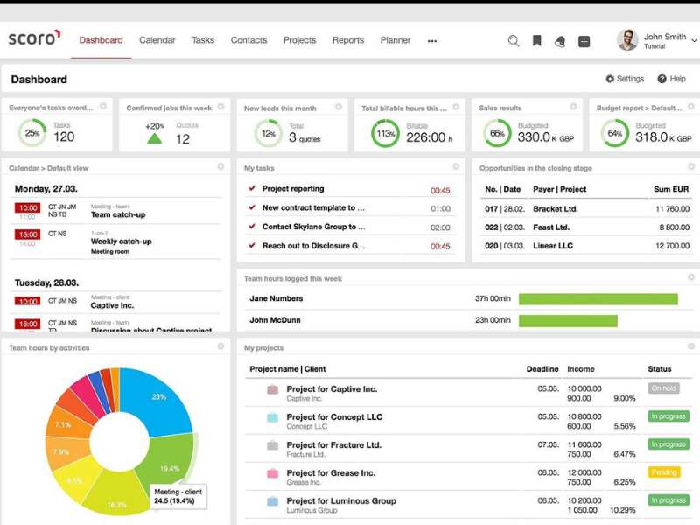Open the bookmarks icon
Screen dimensions: 700x525
[x=537, y=41]
